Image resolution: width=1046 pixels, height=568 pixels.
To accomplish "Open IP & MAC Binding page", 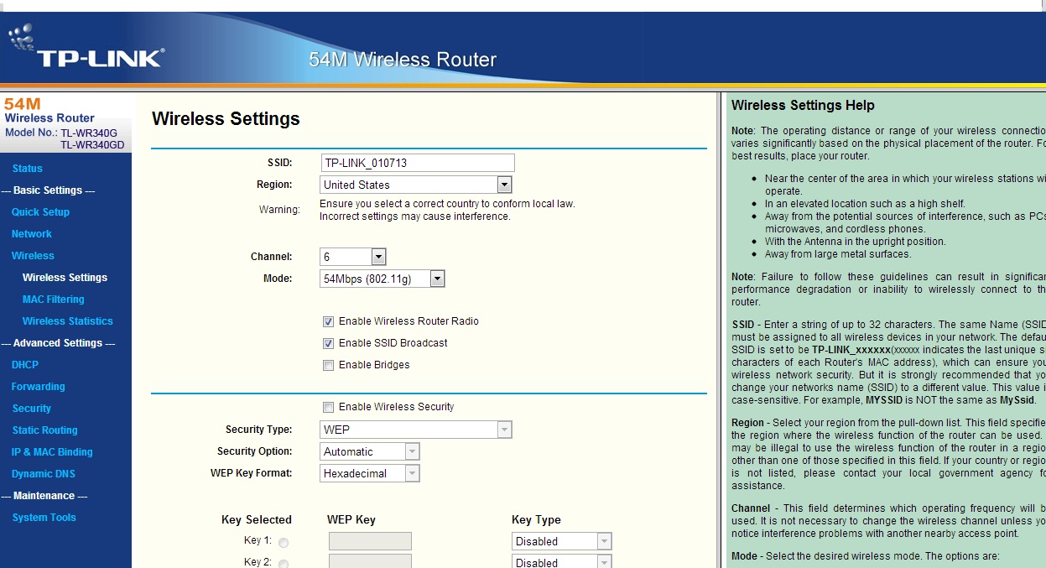I will (x=52, y=452).
